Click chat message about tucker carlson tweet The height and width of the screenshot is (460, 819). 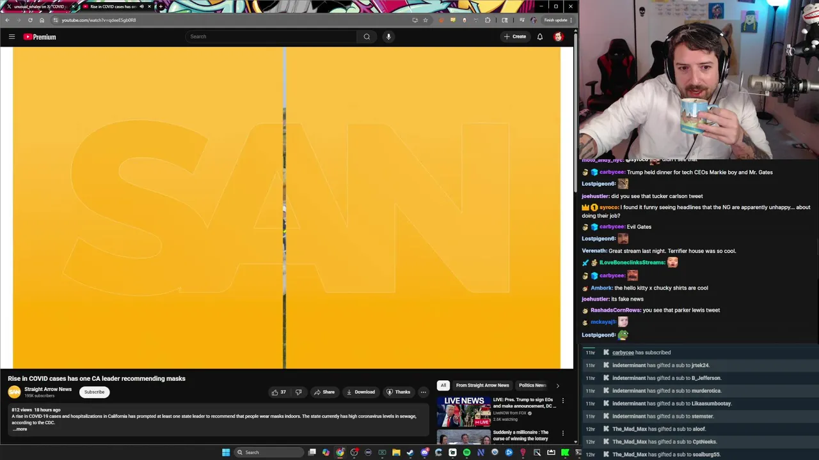(x=657, y=196)
